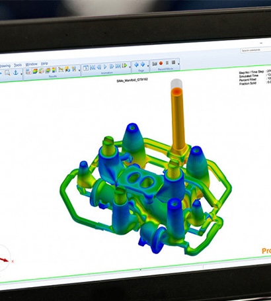
Task: Click the 'Record Movie' toolbar group label
Action: pyautogui.click(x=165, y=69)
